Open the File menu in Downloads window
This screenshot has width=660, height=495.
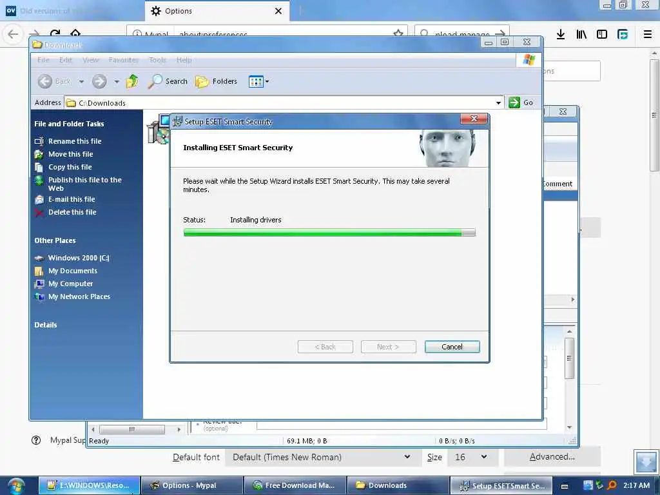click(43, 60)
